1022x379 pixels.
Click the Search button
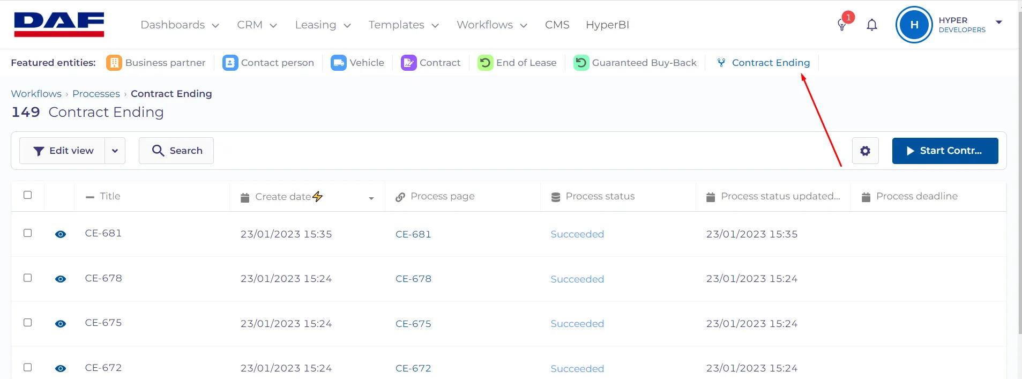[x=176, y=151]
